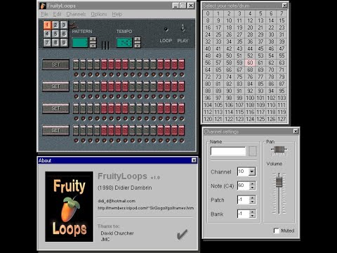Click first round knob under first channel row
The image size is (337, 253).
pyautogui.click(x=76, y=74)
